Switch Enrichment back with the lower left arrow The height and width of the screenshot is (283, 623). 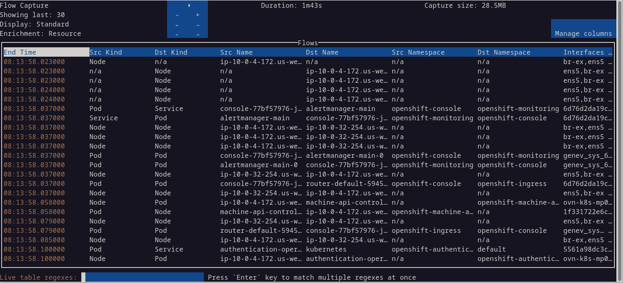tap(177, 34)
